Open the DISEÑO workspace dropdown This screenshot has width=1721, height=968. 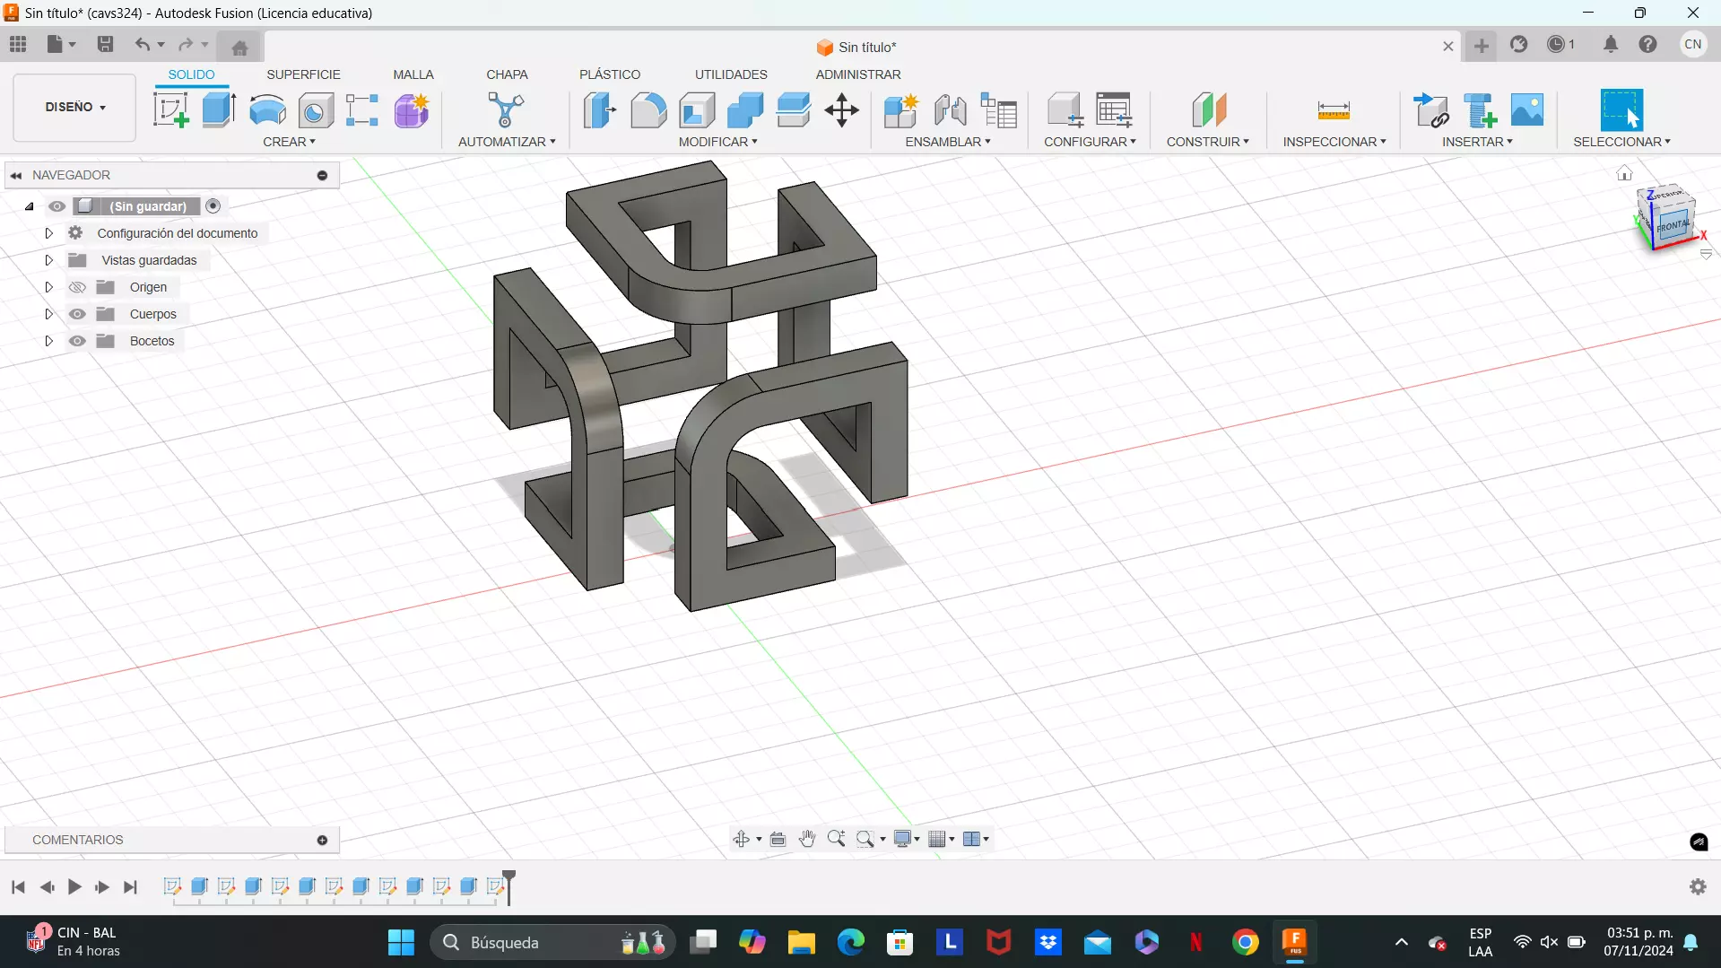(75, 107)
